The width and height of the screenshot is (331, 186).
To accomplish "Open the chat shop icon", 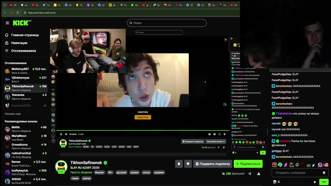I will (275, 182).
